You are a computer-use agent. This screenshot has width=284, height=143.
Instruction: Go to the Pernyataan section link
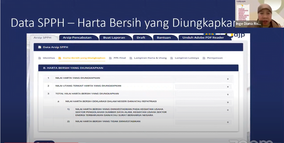[x=215, y=58]
